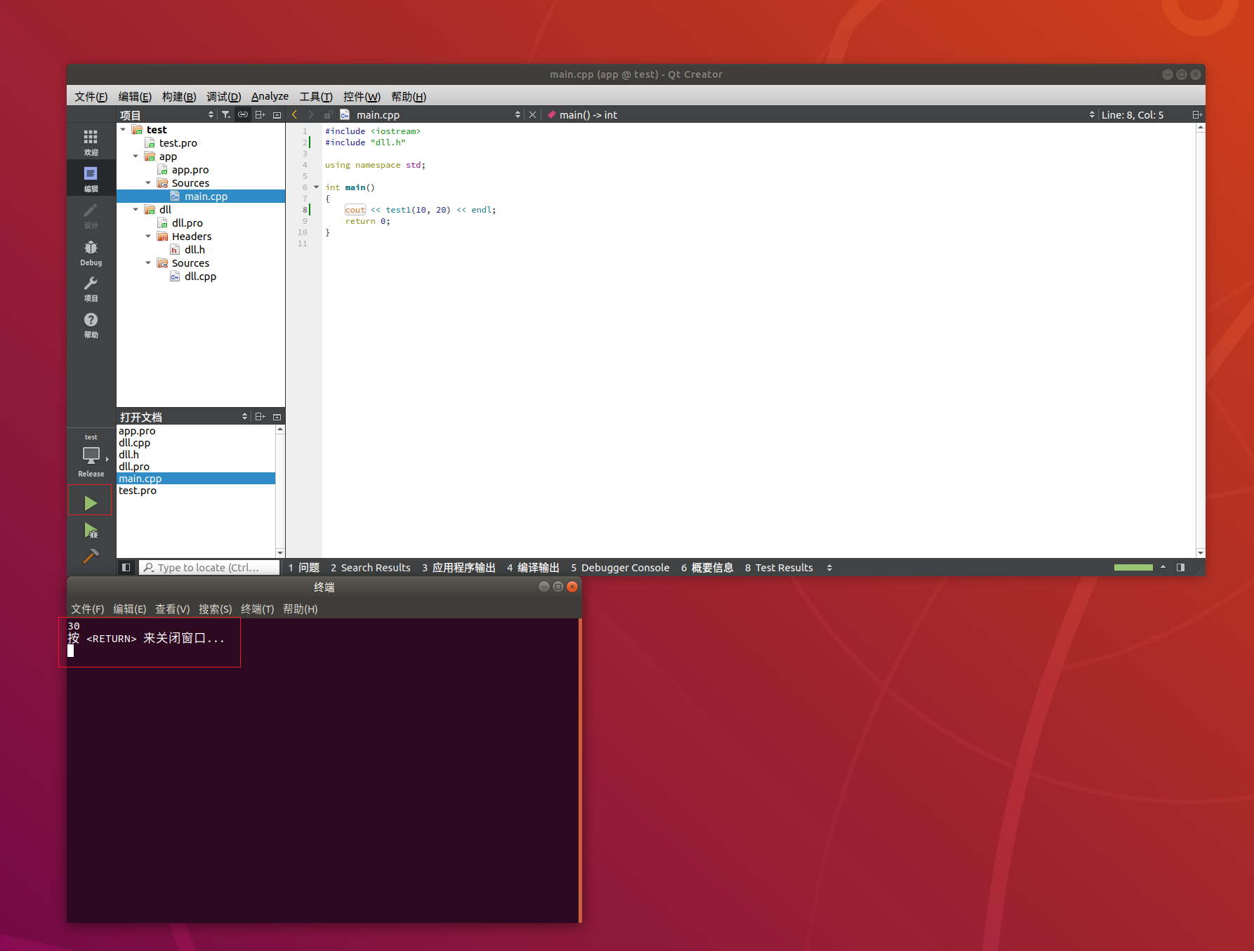The image size is (1254, 951).
Task: Open the main() -> int symbol dropdown
Action: 820,114
